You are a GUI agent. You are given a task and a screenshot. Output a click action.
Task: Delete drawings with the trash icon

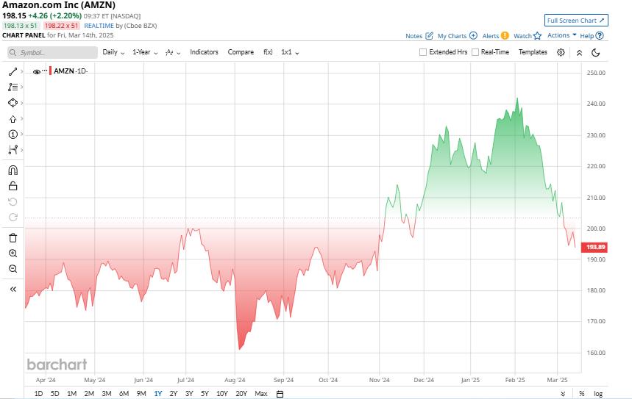point(13,237)
